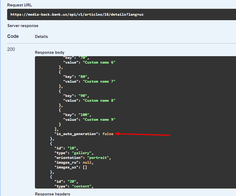The image size is (236, 196).
Task: Click the null value of images_ru
Action: [x=87, y=162]
